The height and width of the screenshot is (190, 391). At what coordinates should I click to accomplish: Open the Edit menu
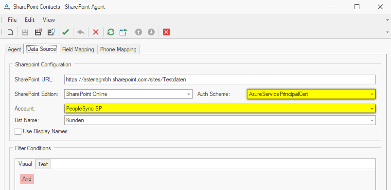(30, 20)
